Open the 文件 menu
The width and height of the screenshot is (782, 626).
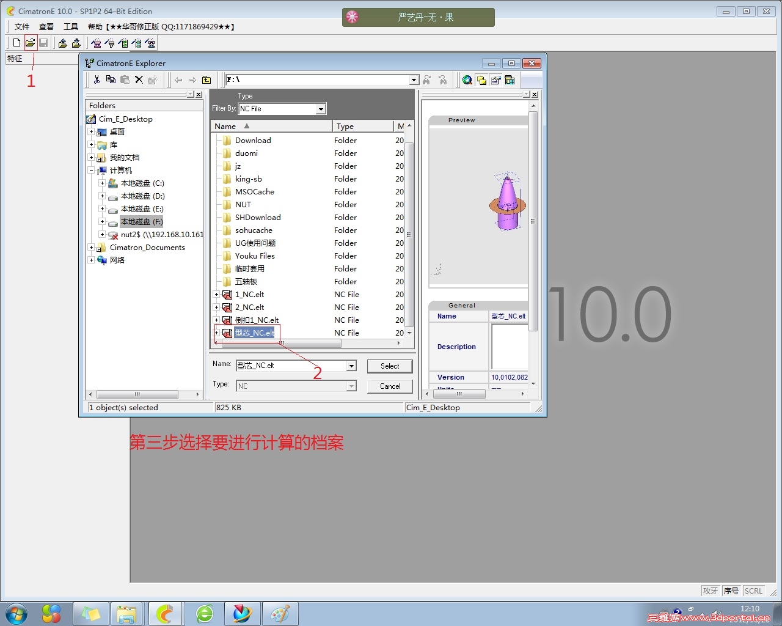(22, 26)
